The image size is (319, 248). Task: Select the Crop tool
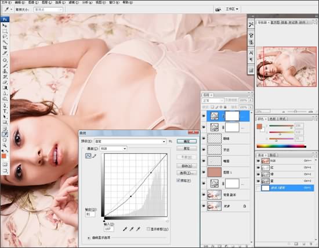5,48
